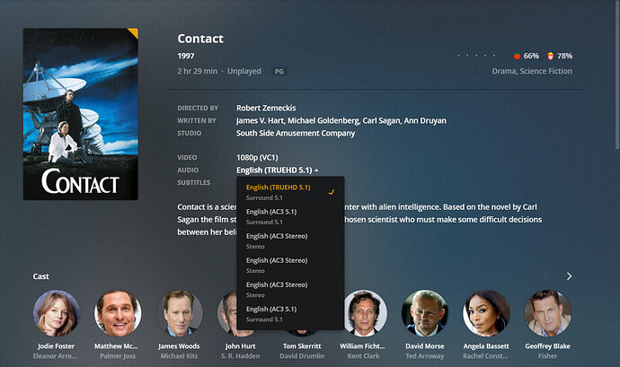Click the 1997 release year
The image size is (620, 367).
click(186, 57)
